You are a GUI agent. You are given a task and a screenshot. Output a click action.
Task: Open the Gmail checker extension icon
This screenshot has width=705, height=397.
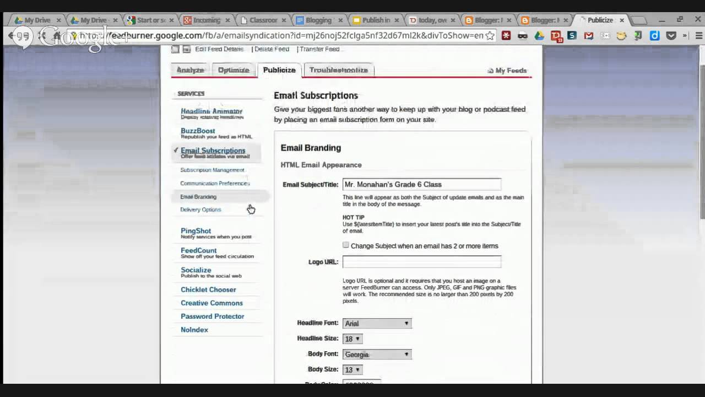click(588, 36)
